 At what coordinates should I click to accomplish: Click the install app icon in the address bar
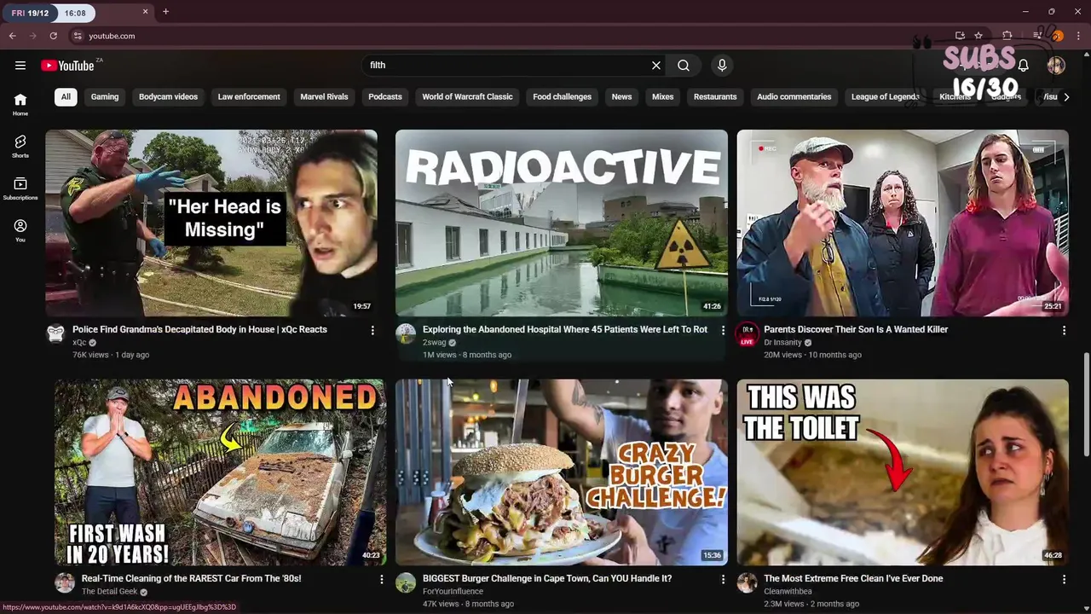click(x=960, y=36)
